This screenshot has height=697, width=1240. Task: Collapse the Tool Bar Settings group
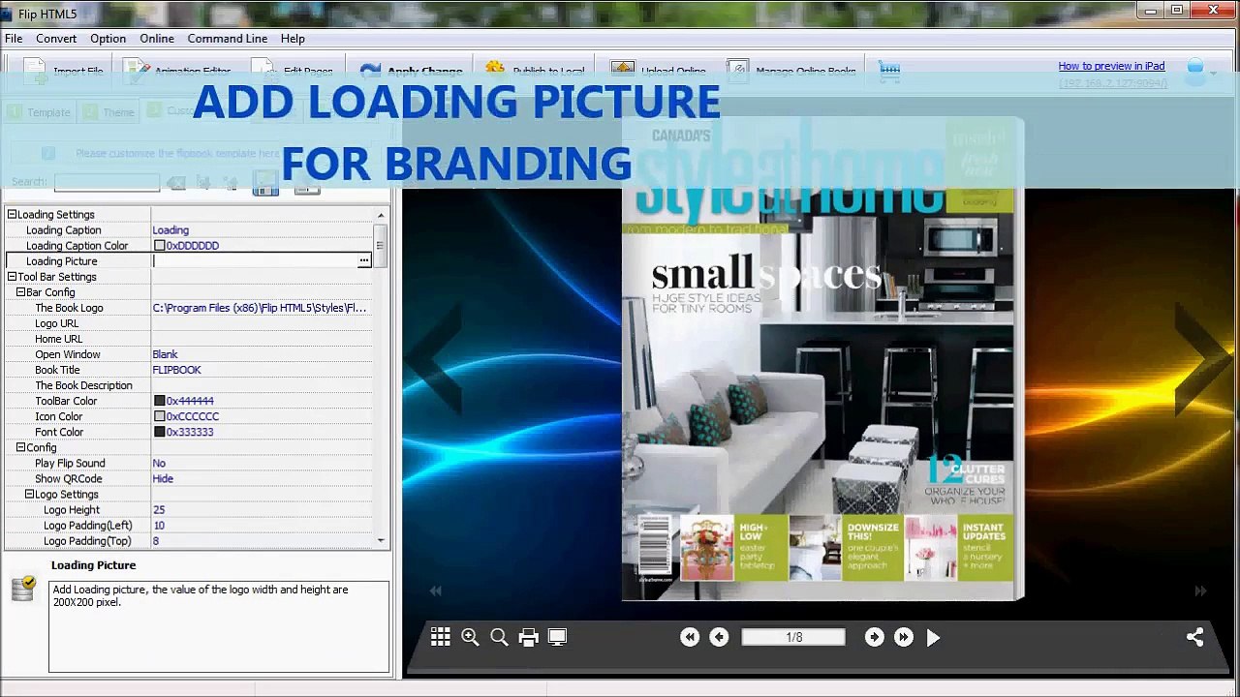(x=12, y=277)
